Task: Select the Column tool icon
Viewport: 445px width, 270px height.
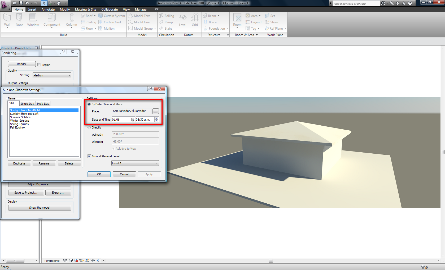Action: click(72, 18)
